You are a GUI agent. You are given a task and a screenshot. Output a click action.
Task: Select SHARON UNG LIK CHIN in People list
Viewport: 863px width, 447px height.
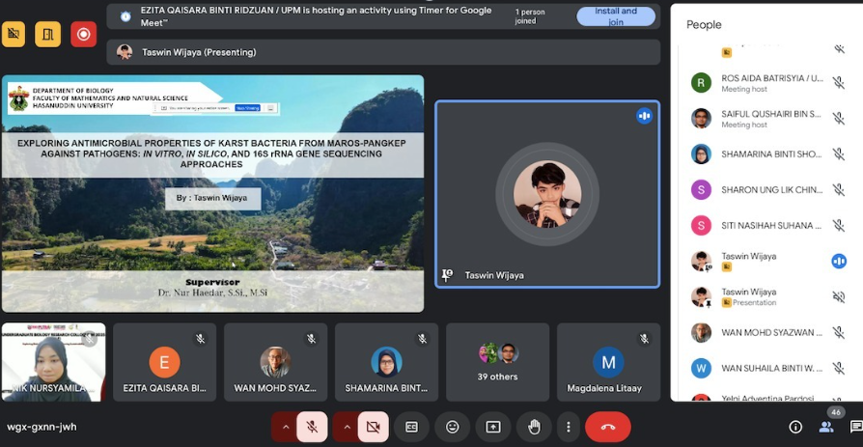[x=770, y=190]
